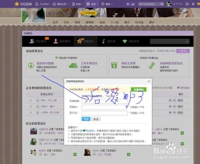200x164 pixels.
Task: Play the first song in the background list
Action: click(x=38, y=100)
